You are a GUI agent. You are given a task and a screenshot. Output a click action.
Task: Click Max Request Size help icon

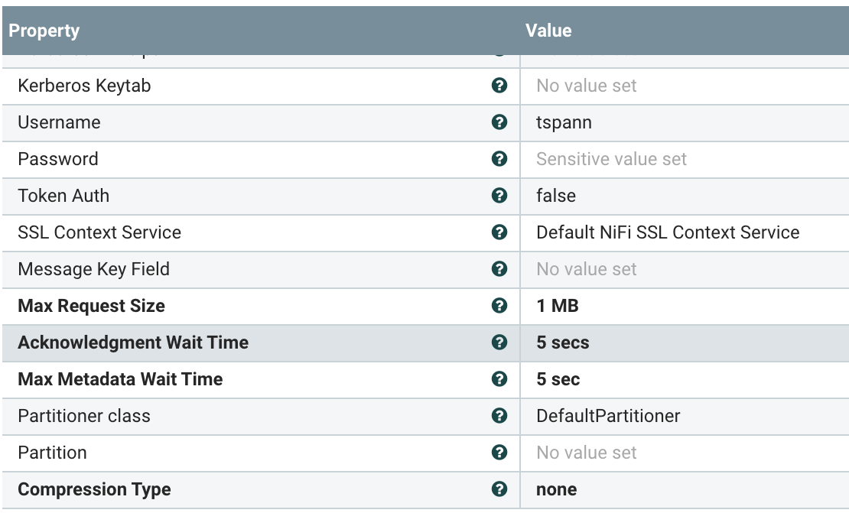(499, 306)
